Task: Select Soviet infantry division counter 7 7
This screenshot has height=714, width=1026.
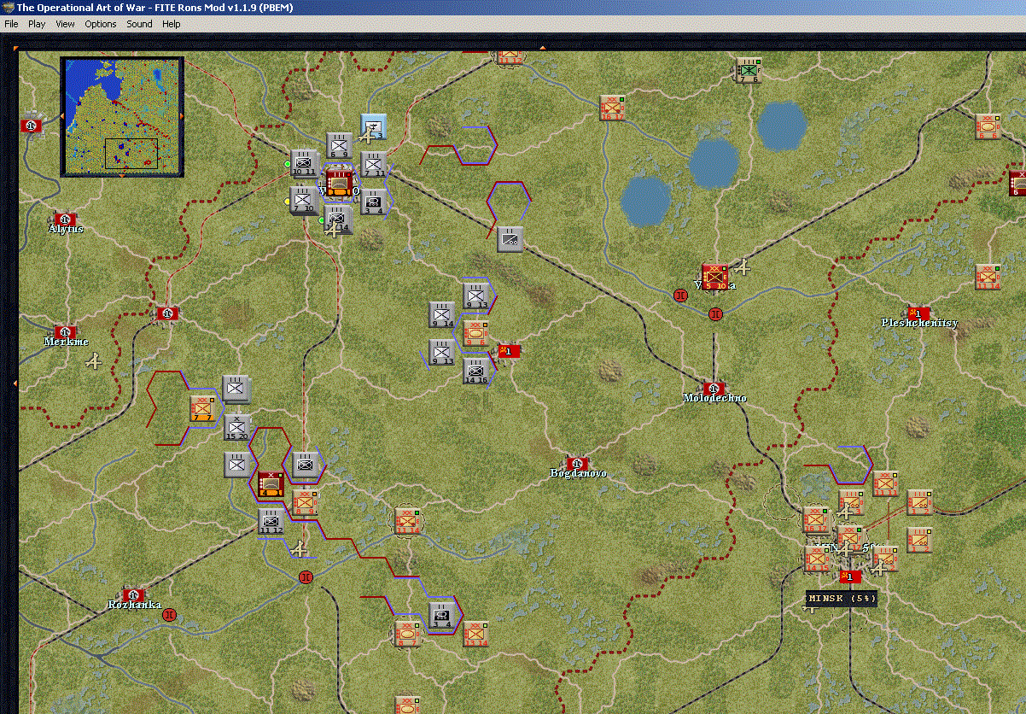Action: click(202, 408)
